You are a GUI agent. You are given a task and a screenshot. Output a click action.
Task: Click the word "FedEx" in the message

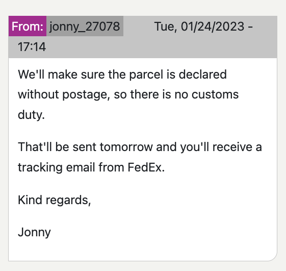[x=146, y=167]
